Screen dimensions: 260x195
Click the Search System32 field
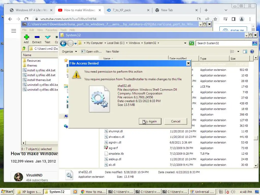pyautogui.click(x=224, y=43)
